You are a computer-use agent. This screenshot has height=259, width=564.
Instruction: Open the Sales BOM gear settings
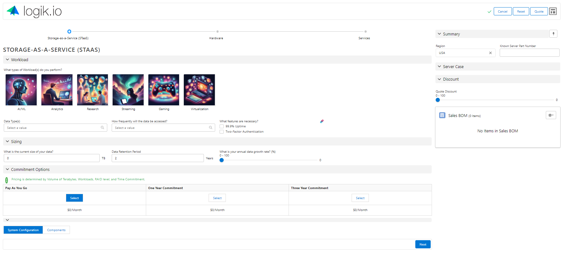551,115
